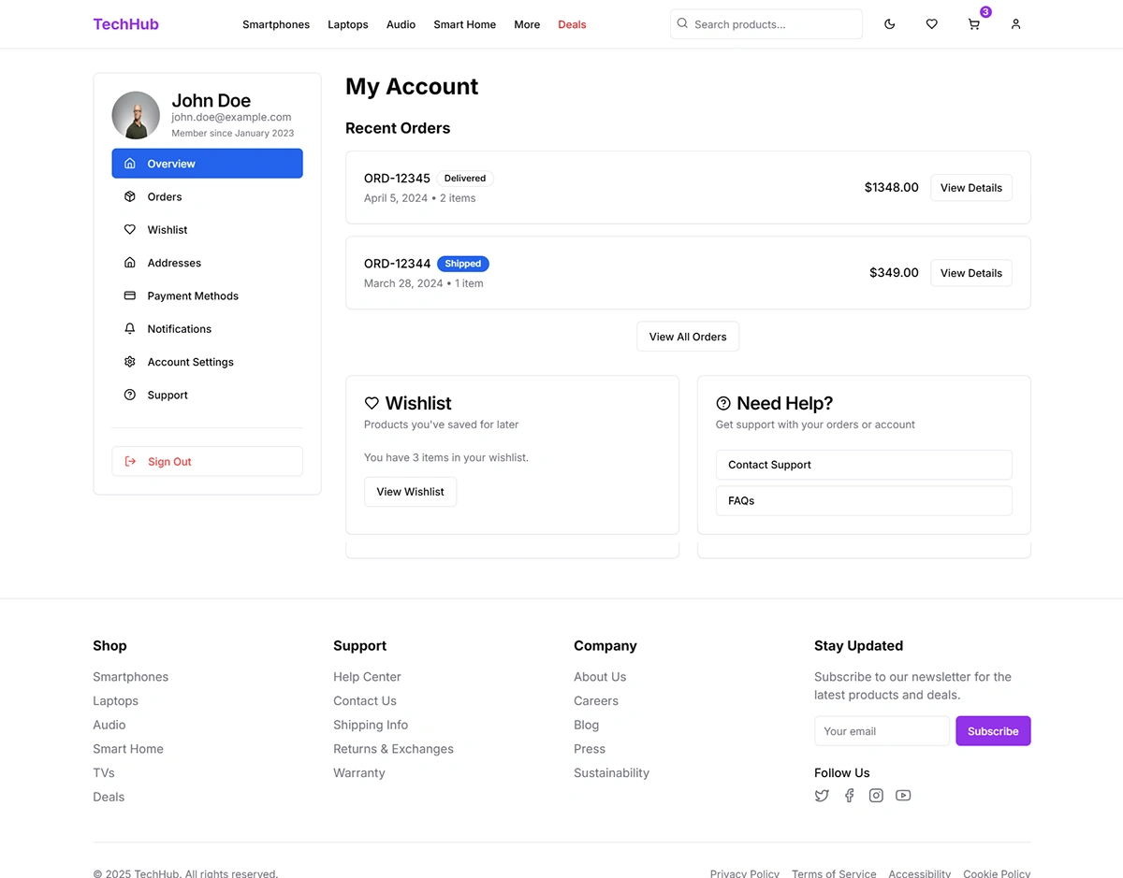Toggle dark mode with the moon icon
The image size is (1123, 878).
889,24
